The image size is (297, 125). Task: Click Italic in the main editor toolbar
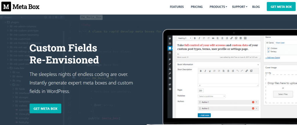199,38
